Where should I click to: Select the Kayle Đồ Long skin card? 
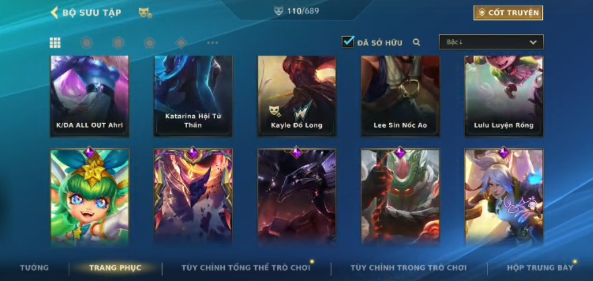click(x=297, y=96)
